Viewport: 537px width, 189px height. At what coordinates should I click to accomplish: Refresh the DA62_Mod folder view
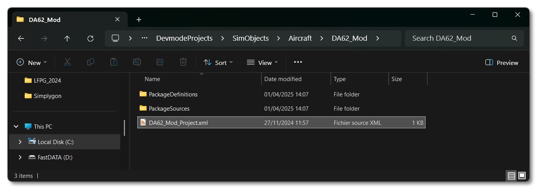click(x=90, y=38)
